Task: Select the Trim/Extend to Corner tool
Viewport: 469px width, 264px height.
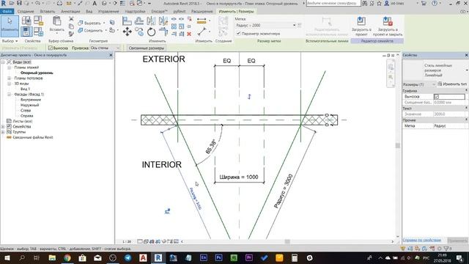Action: [163, 32]
